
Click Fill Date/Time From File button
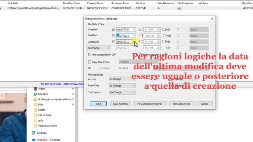tap(149, 104)
